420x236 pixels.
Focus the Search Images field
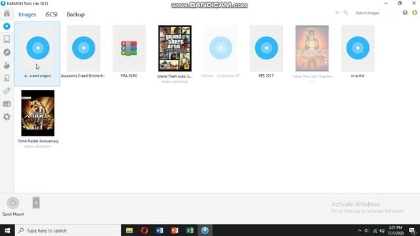[x=375, y=13]
